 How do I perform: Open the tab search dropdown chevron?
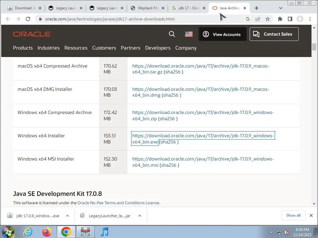[281, 8]
